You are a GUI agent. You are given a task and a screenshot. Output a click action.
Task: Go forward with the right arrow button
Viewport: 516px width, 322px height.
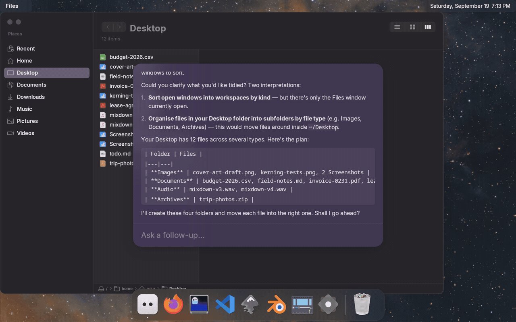tap(120, 27)
